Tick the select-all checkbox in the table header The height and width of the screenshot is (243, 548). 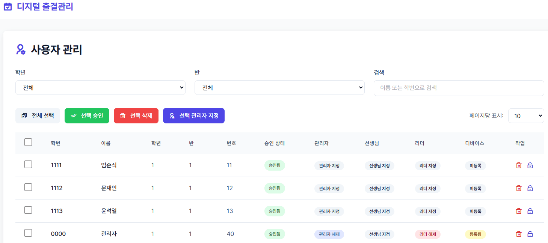pos(28,142)
